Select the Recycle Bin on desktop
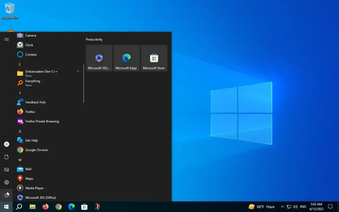Viewport: 339px width, 212px height. 10,11
